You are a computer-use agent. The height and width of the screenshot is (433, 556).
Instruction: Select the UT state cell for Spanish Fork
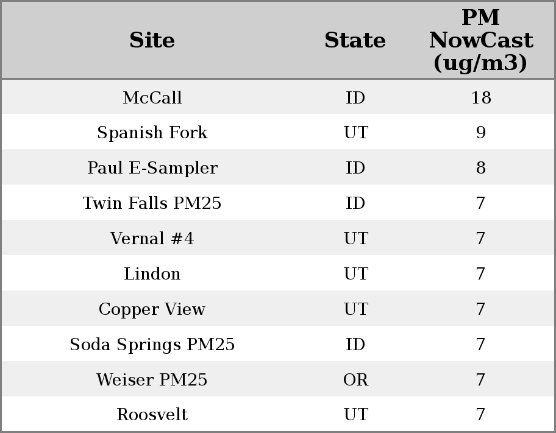tap(355, 133)
